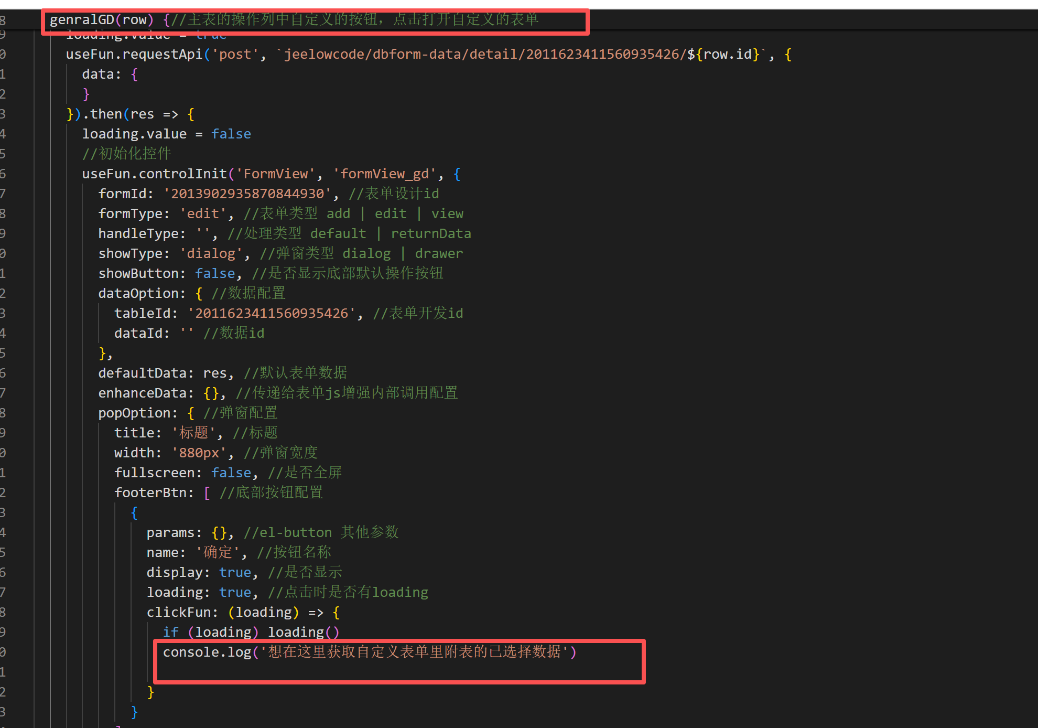Click the useFun.requestApi call
This screenshot has height=728, width=1038.
point(134,55)
